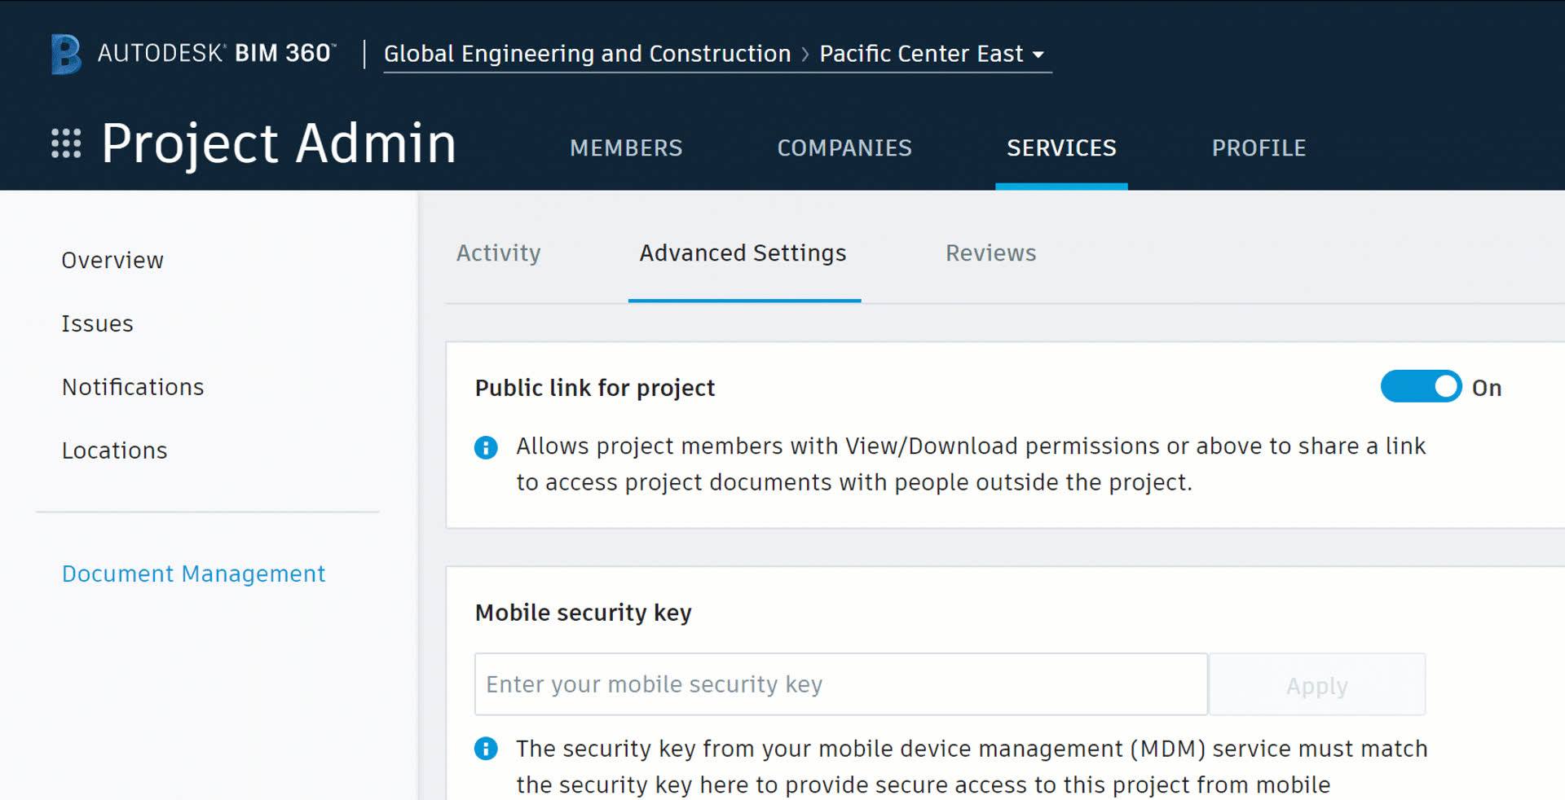Screen dimensions: 1565x800
Task: Open Global Engineering and Construction account link
Action: 587,54
